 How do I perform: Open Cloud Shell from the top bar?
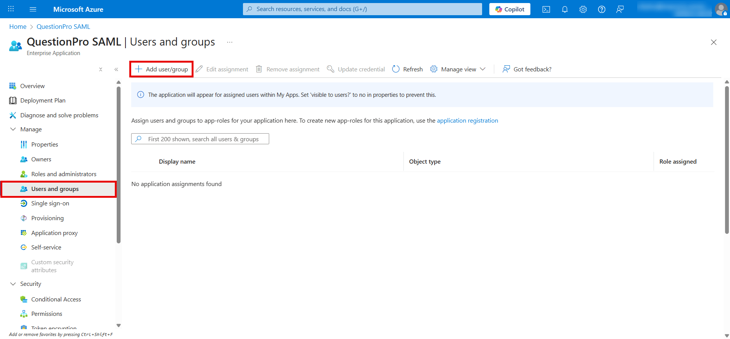546,9
